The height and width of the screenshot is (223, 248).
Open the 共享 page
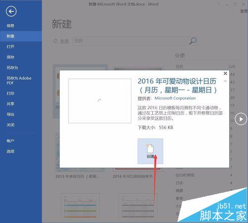point(10,104)
